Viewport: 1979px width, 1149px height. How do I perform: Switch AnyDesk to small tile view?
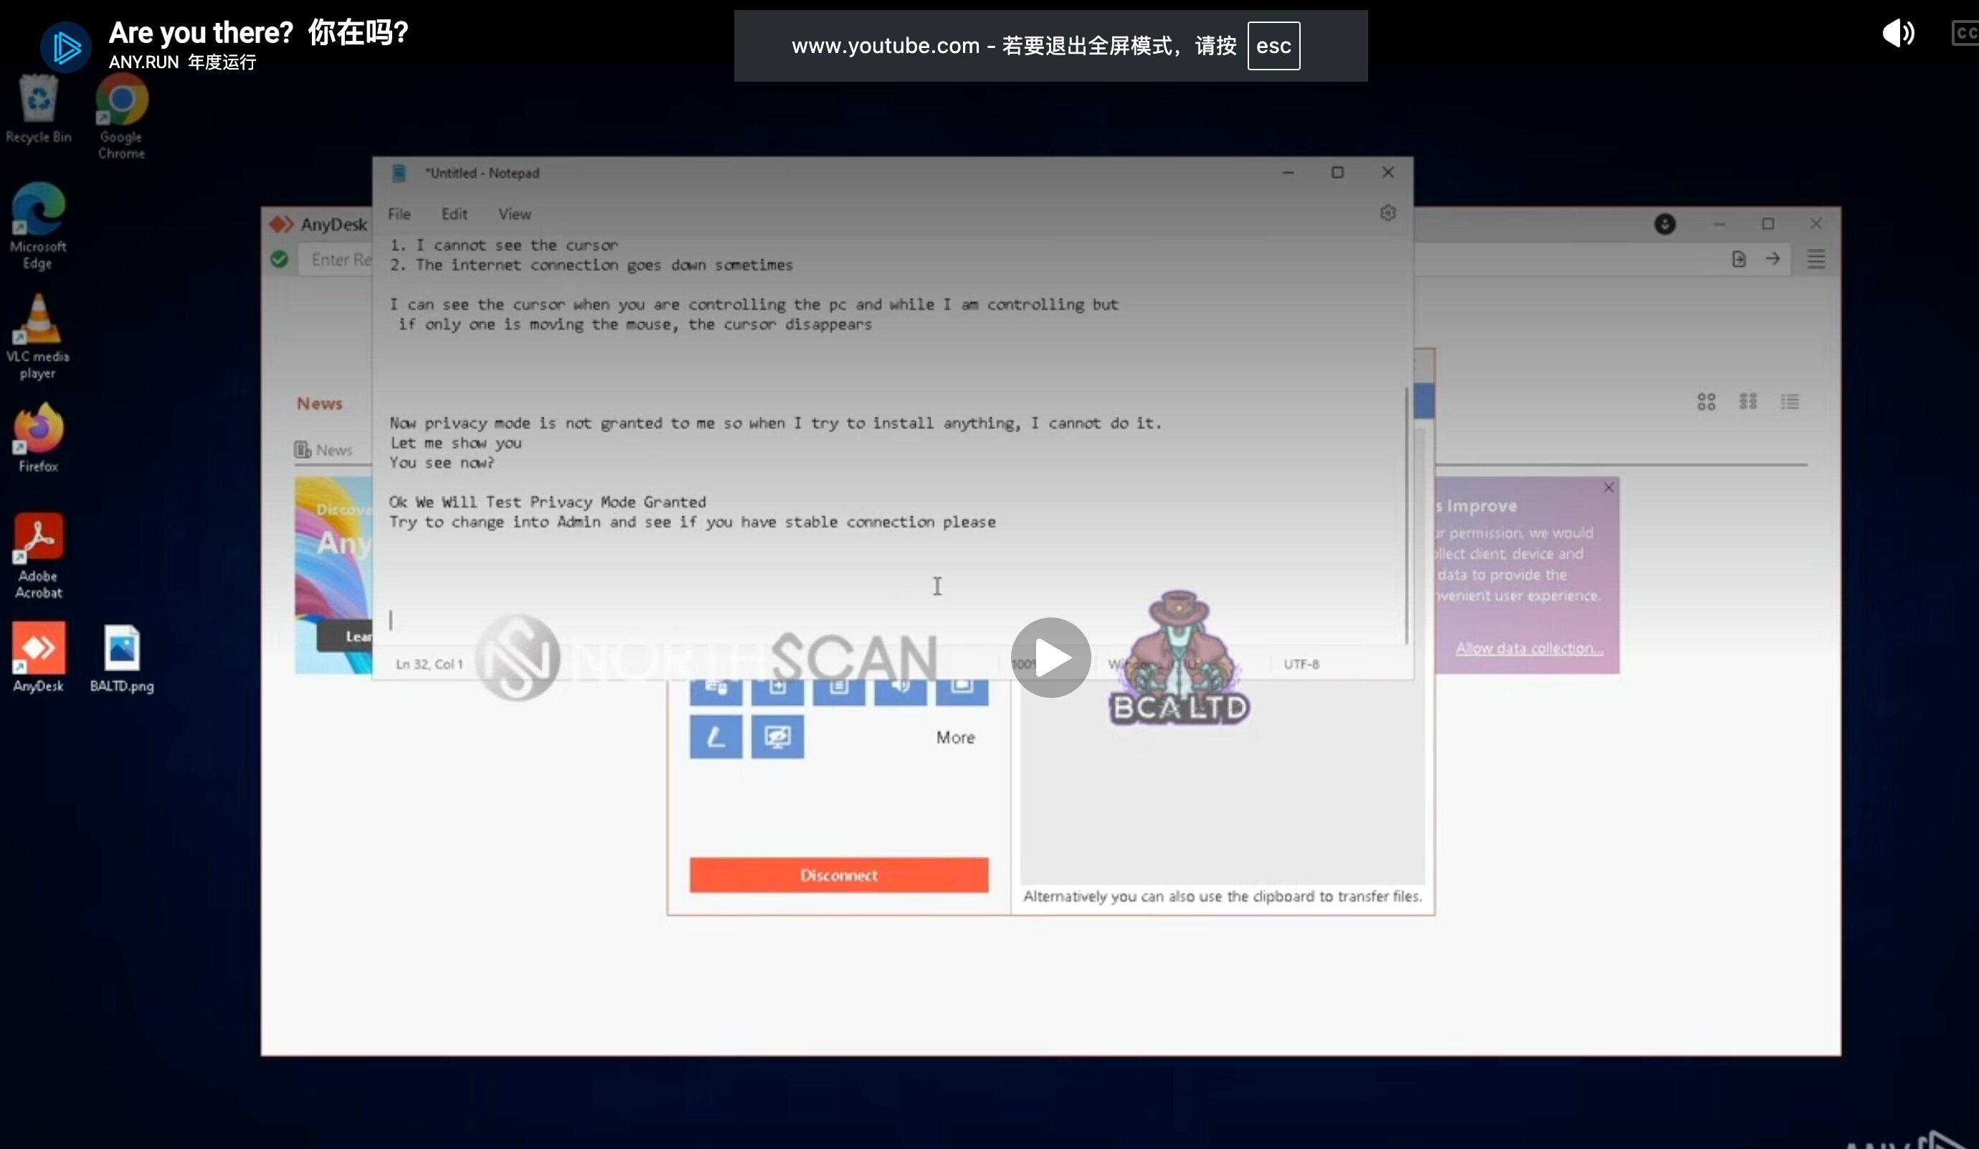coord(1748,402)
